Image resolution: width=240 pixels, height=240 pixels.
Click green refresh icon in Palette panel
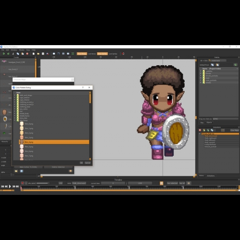click(x=235, y=65)
